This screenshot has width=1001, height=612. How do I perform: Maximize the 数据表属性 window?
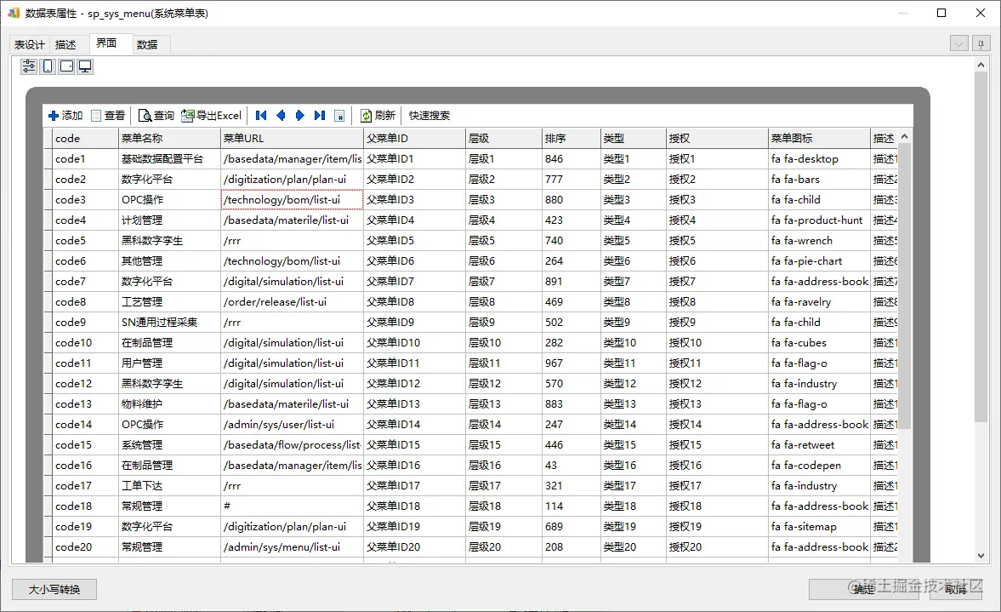[x=941, y=13]
